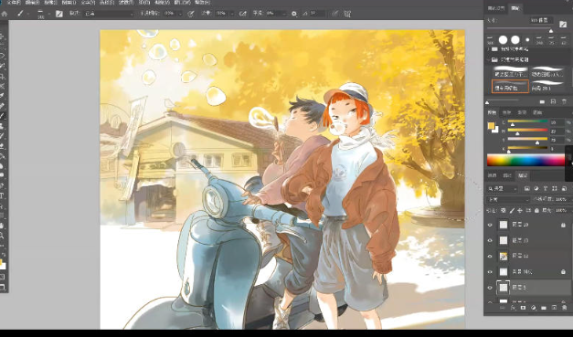573x337 pixels.
Task: Click lock transparent pixels icon
Action: pyautogui.click(x=504, y=211)
